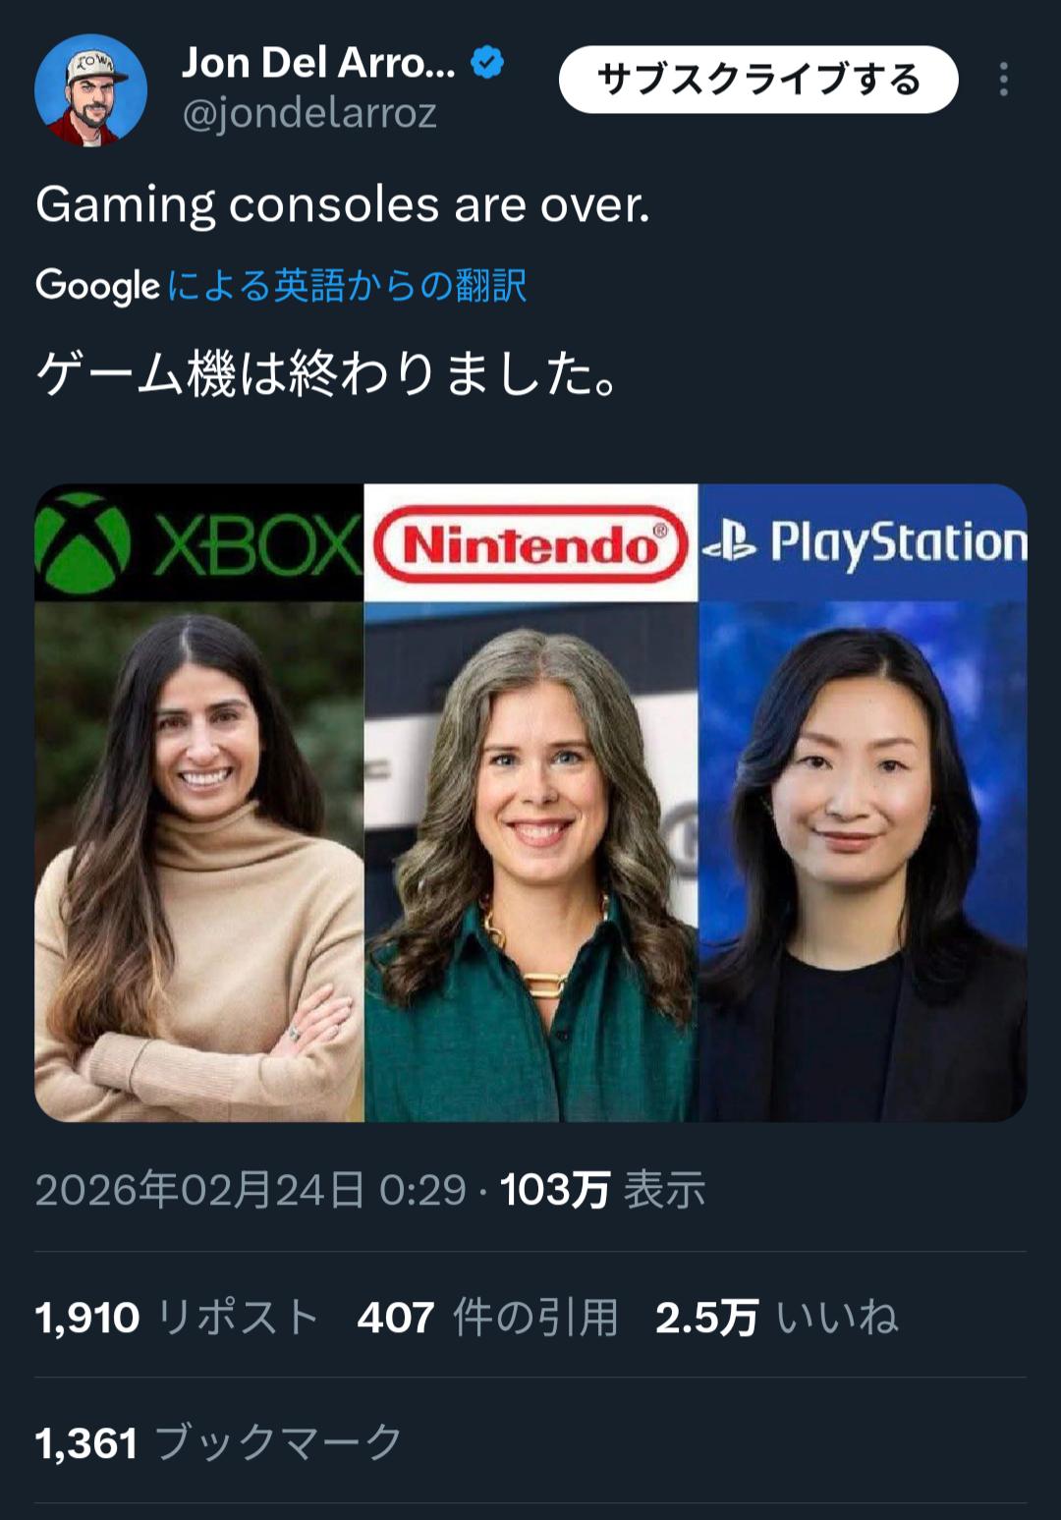Viewport: 1061px width, 1520px height.
Task: Click the Google logo in translation note
Action: [97, 286]
